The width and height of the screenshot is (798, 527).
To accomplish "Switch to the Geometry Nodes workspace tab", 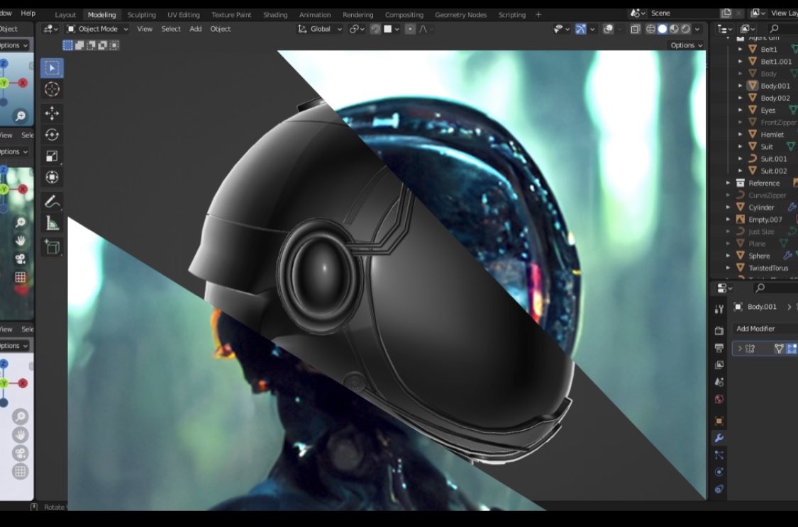I will pos(460,15).
